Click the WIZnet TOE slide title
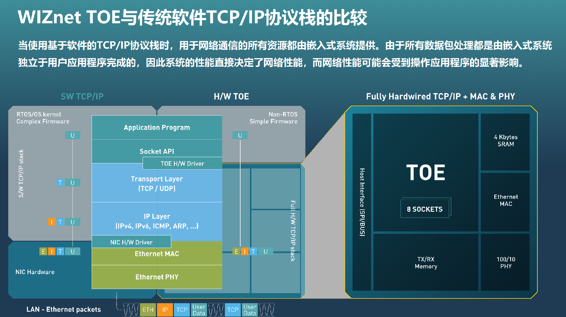This screenshot has height=317, width=566. pos(192,17)
